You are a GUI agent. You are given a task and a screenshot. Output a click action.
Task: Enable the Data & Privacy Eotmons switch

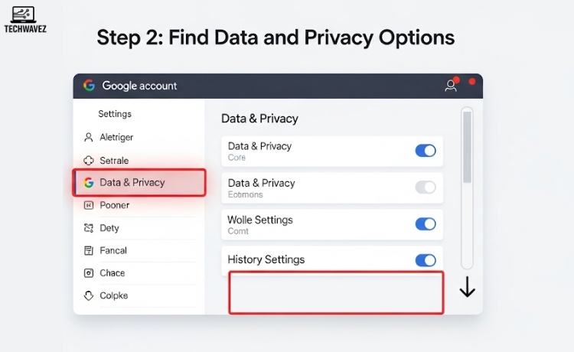pos(426,187)
